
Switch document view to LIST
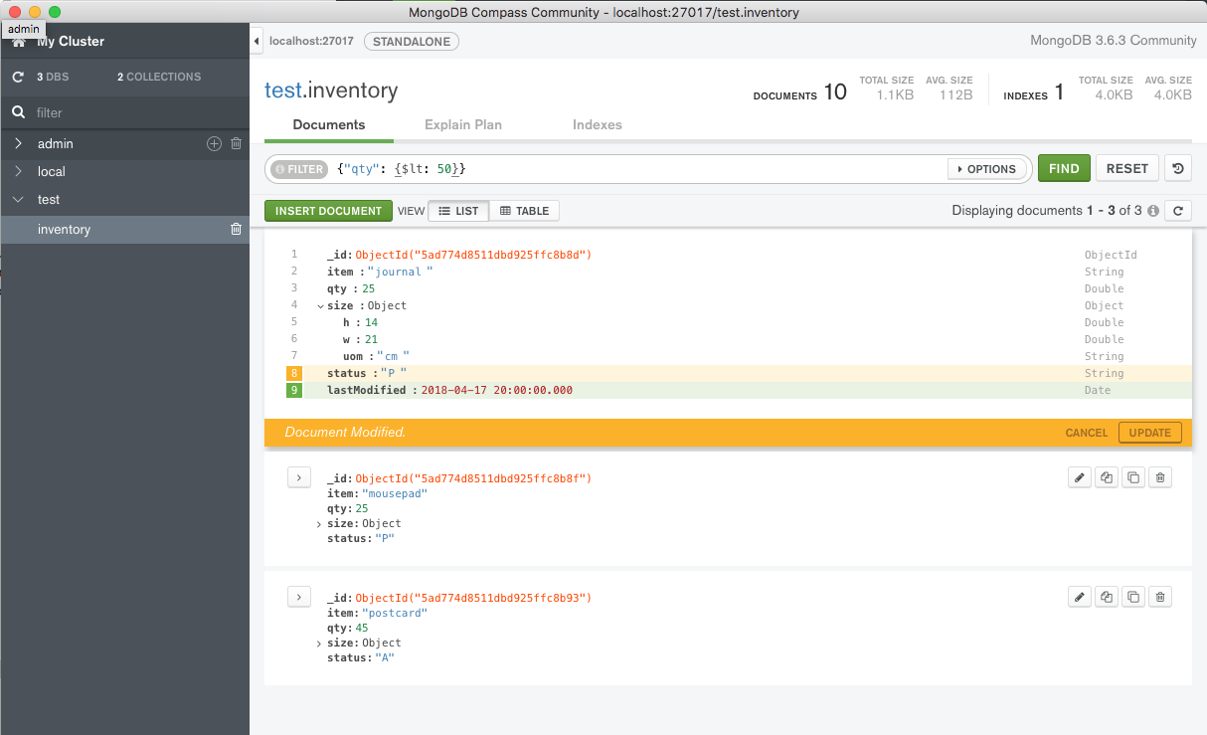(x=458, y=210)
